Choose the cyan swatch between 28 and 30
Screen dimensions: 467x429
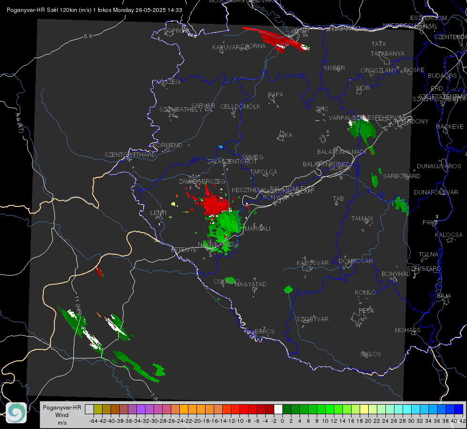point(407,409)
